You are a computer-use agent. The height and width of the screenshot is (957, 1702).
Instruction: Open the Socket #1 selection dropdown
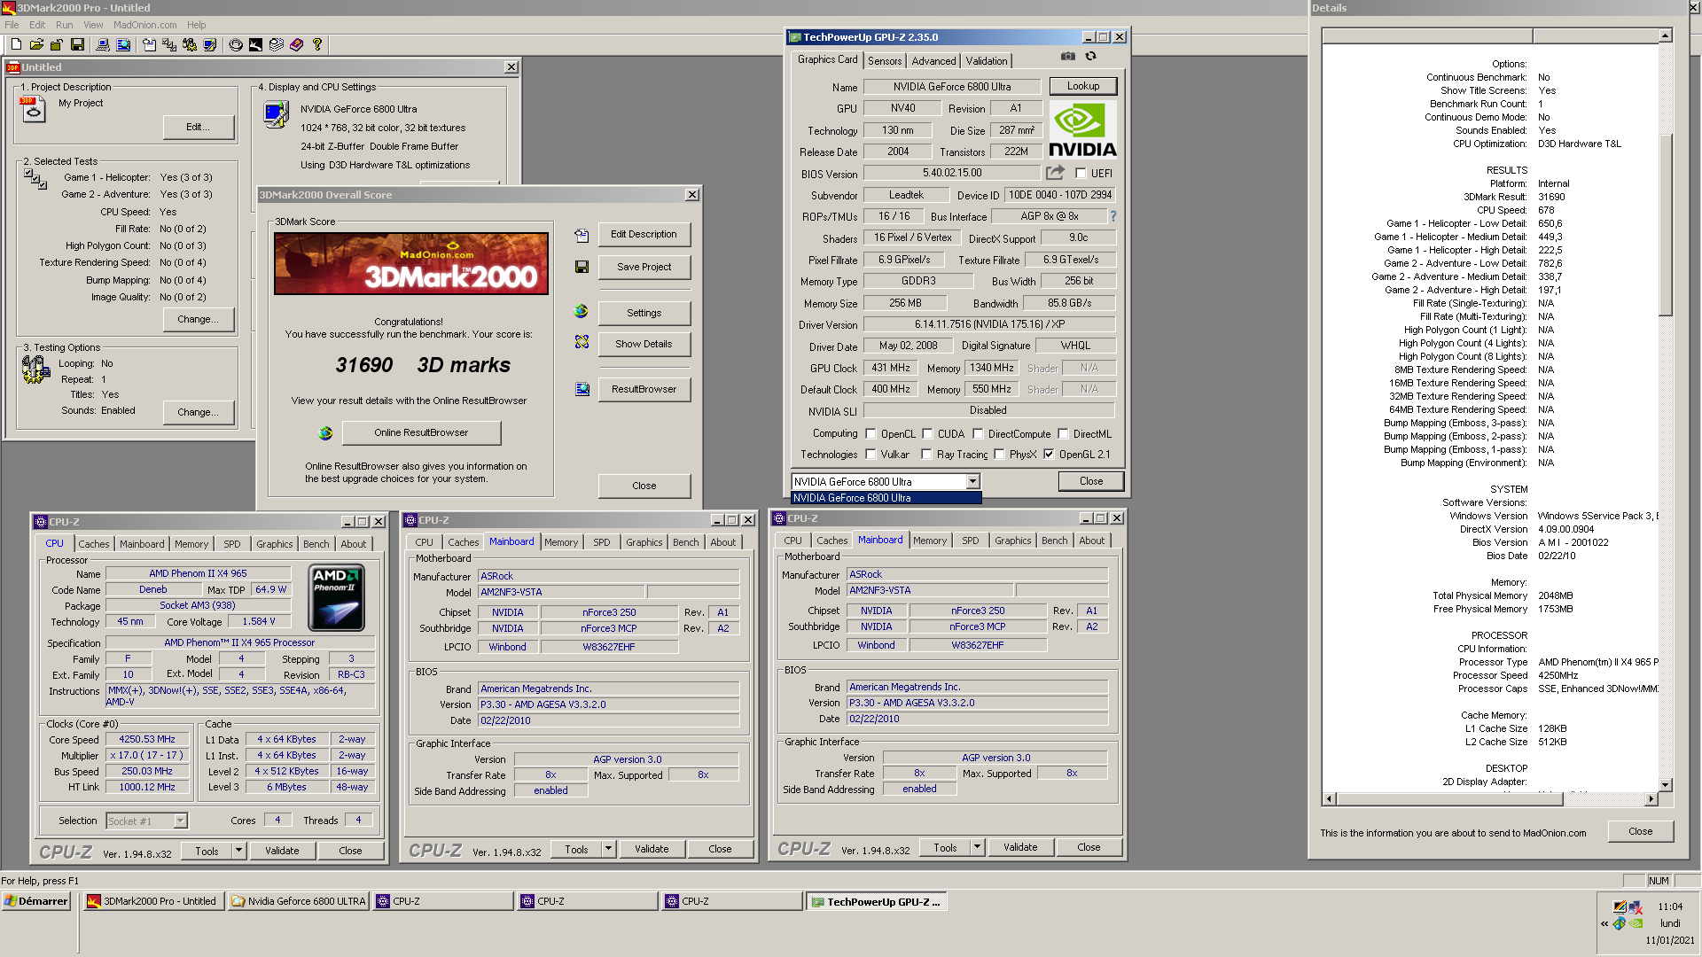click(180, 821)
